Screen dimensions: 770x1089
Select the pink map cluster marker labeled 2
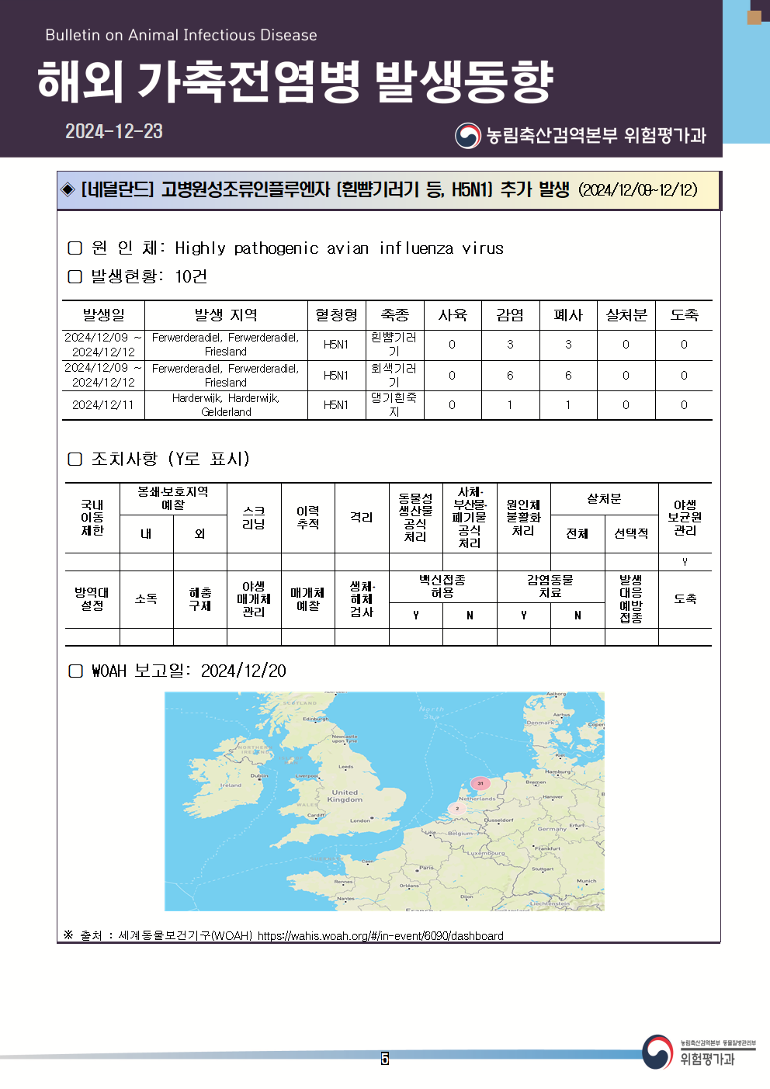pyautogui.click(x=457, y=808)
